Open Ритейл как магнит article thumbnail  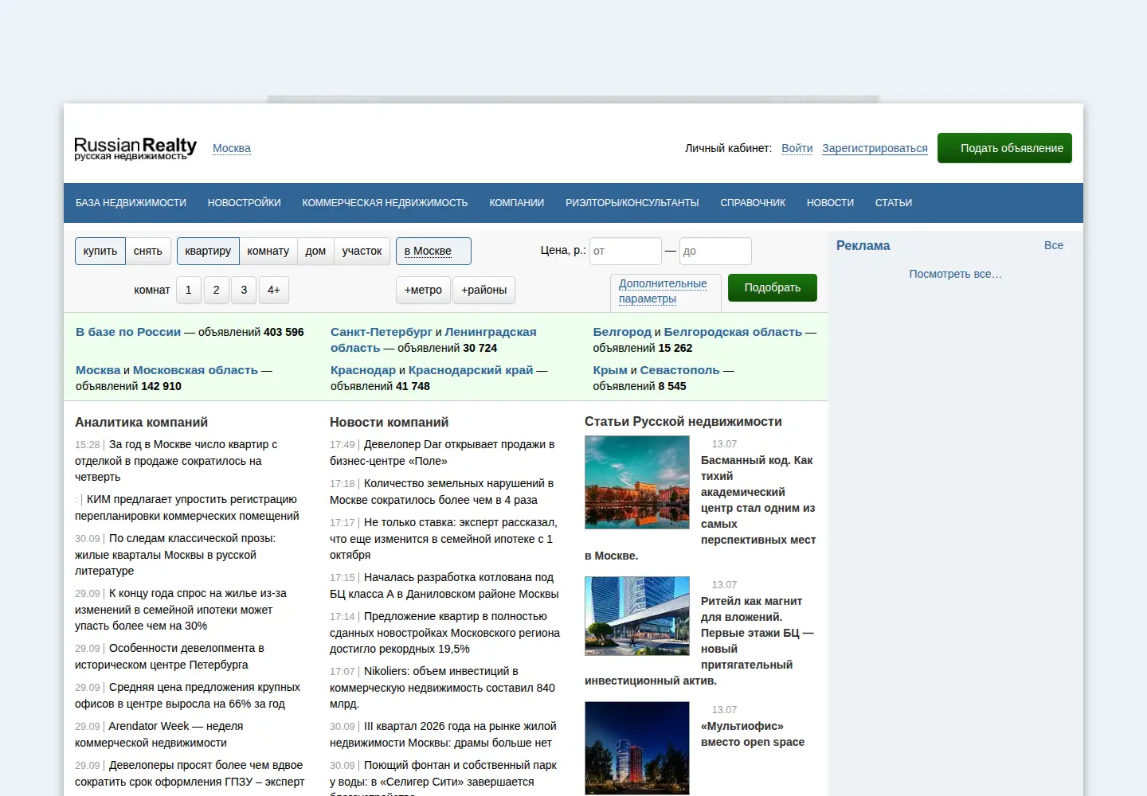point(637,616)
